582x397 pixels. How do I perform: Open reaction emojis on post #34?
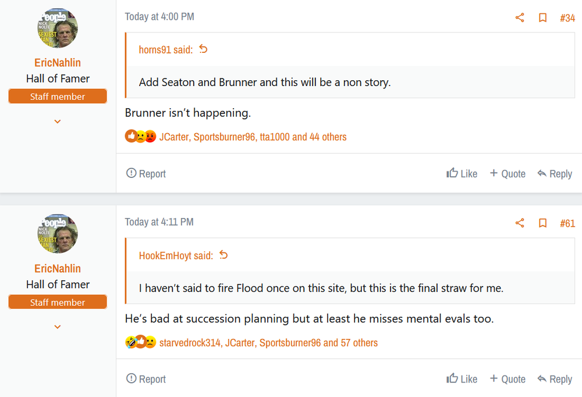point(141,137)
